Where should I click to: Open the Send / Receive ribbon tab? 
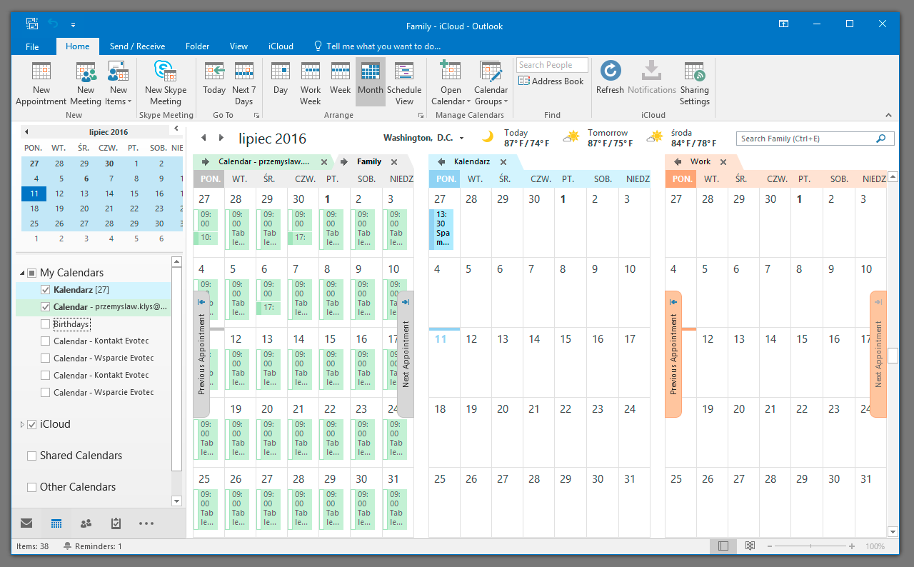pyautogui.click(x=137, y=46)
